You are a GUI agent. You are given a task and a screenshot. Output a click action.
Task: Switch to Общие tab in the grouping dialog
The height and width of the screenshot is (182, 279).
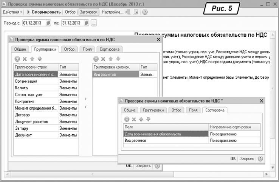(x=20, y=49)
